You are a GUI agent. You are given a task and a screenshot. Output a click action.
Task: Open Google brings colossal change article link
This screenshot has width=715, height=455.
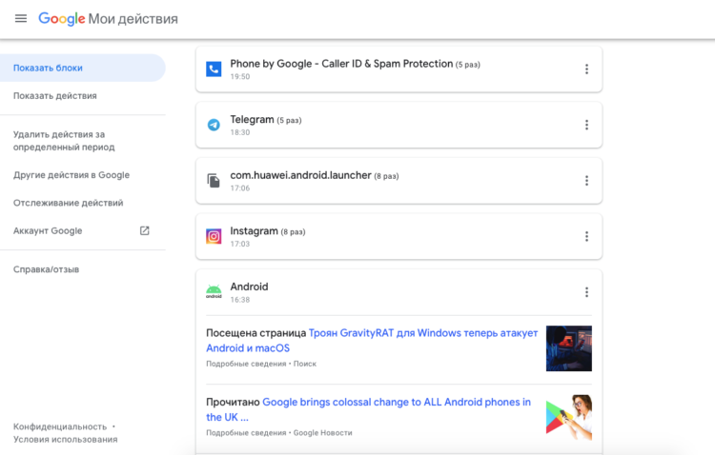pos(368,409)
